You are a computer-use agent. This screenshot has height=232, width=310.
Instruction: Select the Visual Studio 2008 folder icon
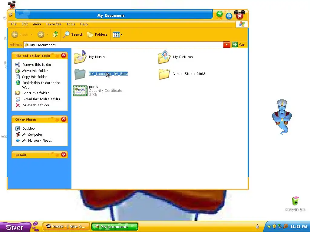click(164, 74)
